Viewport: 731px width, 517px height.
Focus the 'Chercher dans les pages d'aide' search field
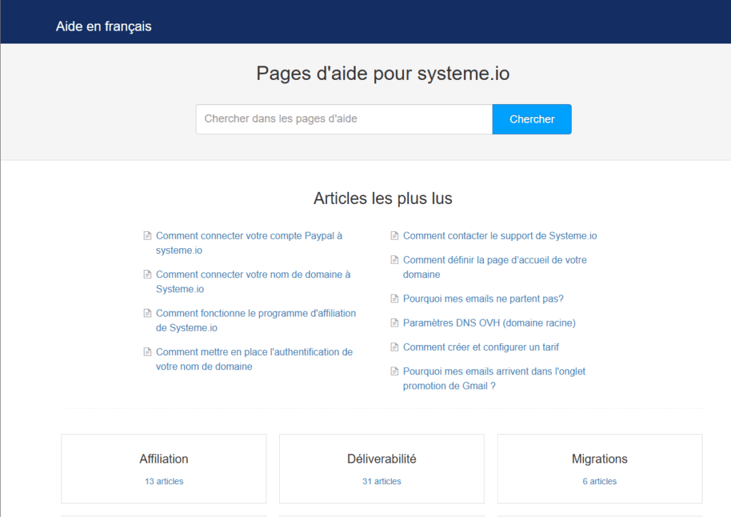[344, 119]
